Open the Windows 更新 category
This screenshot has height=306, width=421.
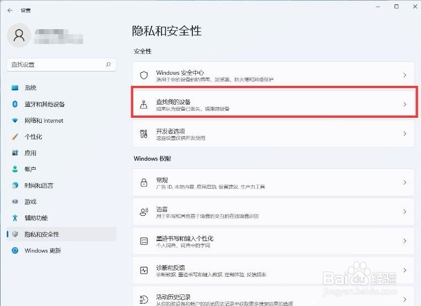(x=61, y=250)
